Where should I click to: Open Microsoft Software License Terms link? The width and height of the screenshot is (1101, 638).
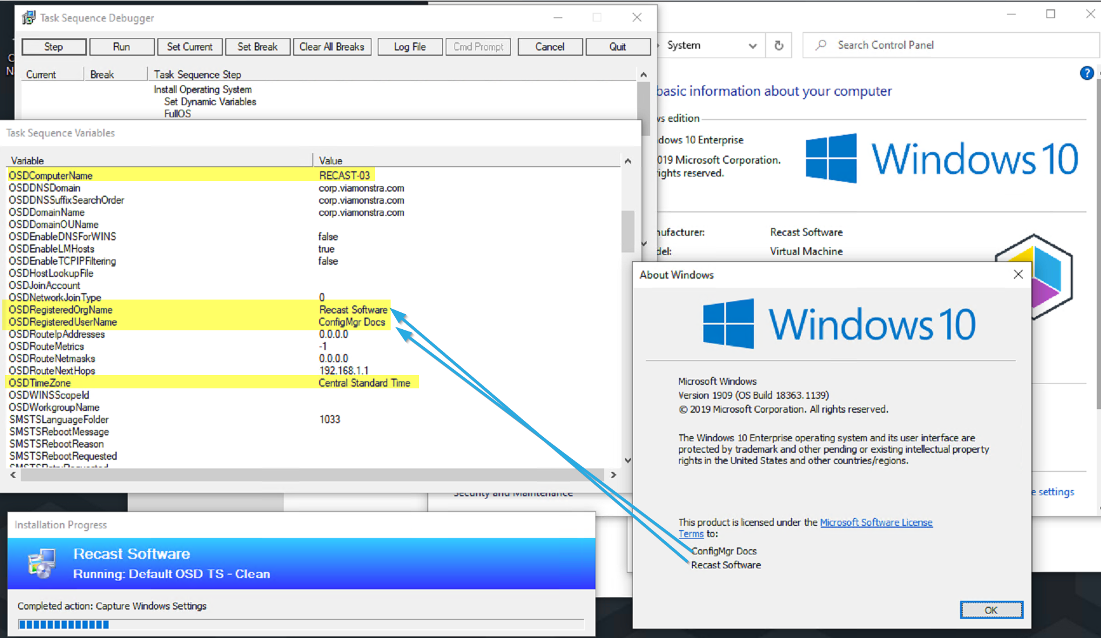point(875,522)
